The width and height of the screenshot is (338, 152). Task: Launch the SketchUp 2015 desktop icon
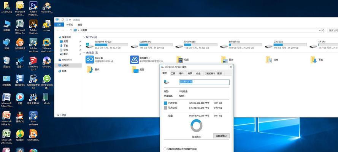point(33,60)
